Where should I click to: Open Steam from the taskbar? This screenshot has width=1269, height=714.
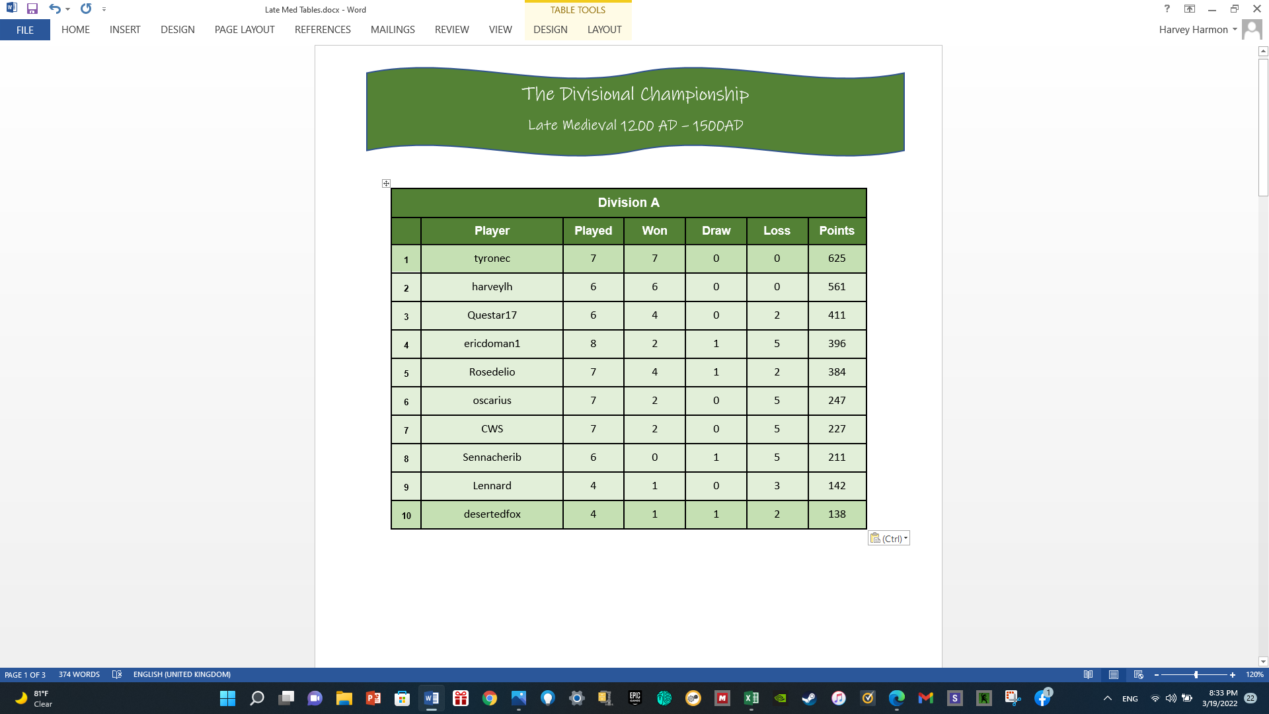point(810,698)
